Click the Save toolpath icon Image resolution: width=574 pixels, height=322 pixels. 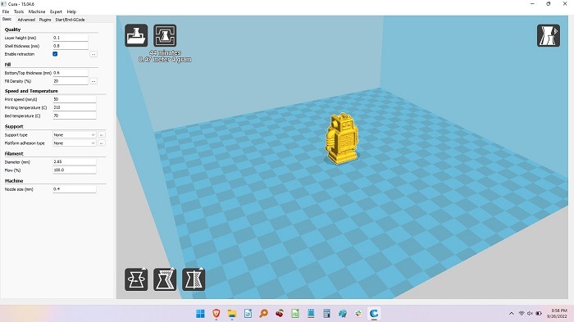pos(165,35)
